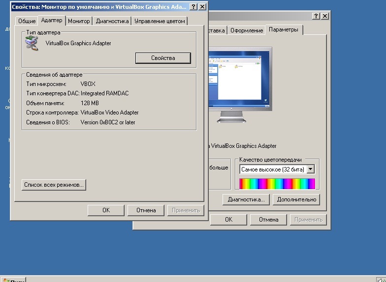Viewport: 386px width, 282px height.
Task: Close the adapter properties dialog
Action: coord(202,7)
